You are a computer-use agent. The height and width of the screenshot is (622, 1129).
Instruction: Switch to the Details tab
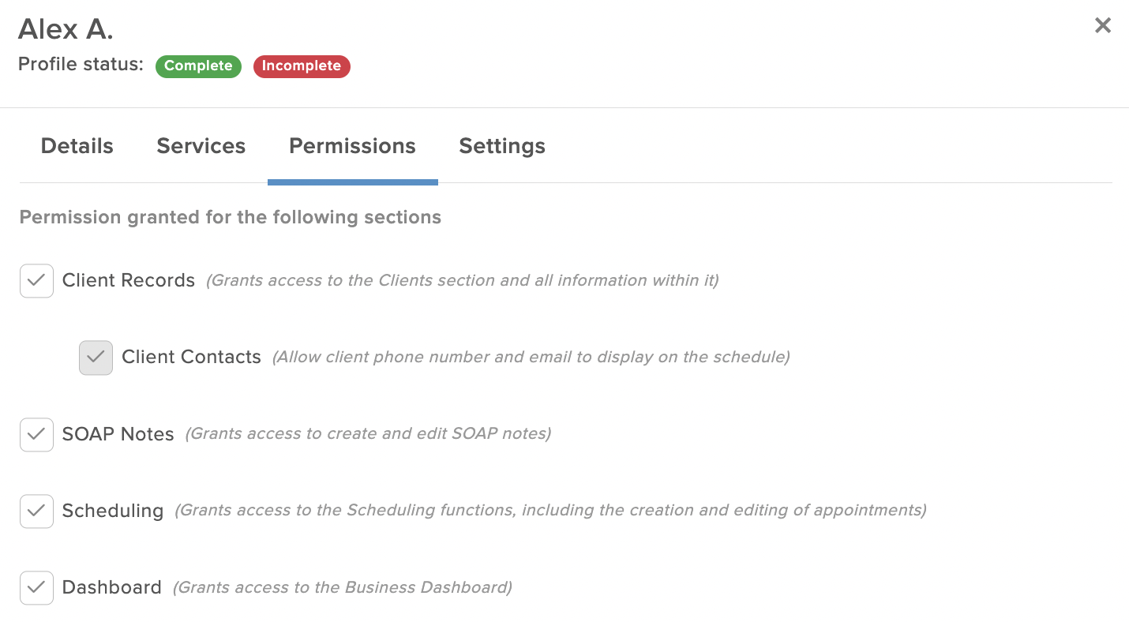click(x=77, y=146)
